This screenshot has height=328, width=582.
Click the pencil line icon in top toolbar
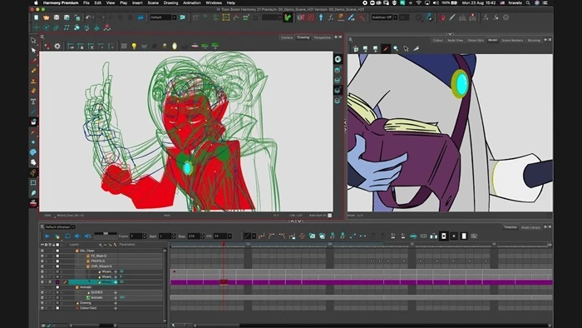pos(452,17)
